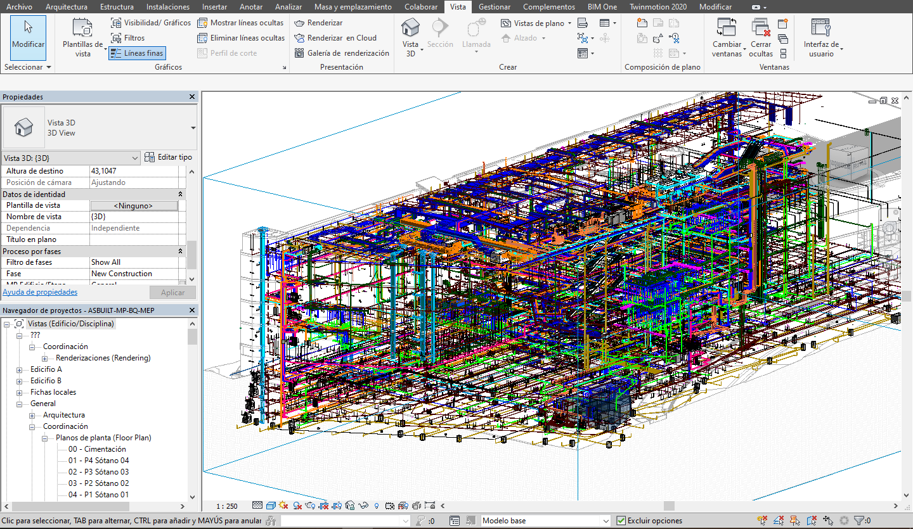The image size is (913, 529).
Task: Open Ayuda de propiedades link
Action: pyautogui.click(x=39, y=291)
